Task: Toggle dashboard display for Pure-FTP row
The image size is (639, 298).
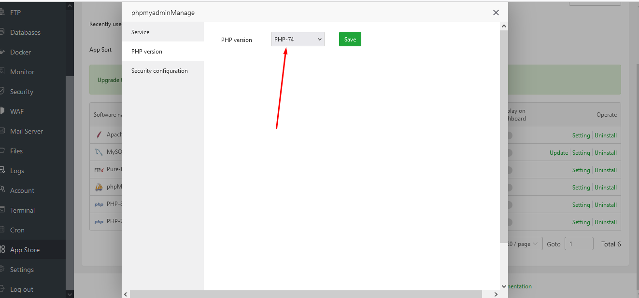Action: (x=509, y=170)
